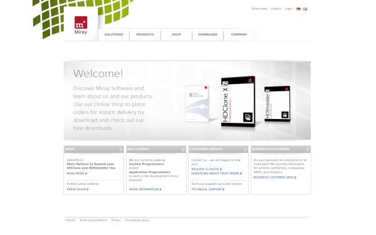
Task: Click the System Programmers text
Action: tap(147, 164)
